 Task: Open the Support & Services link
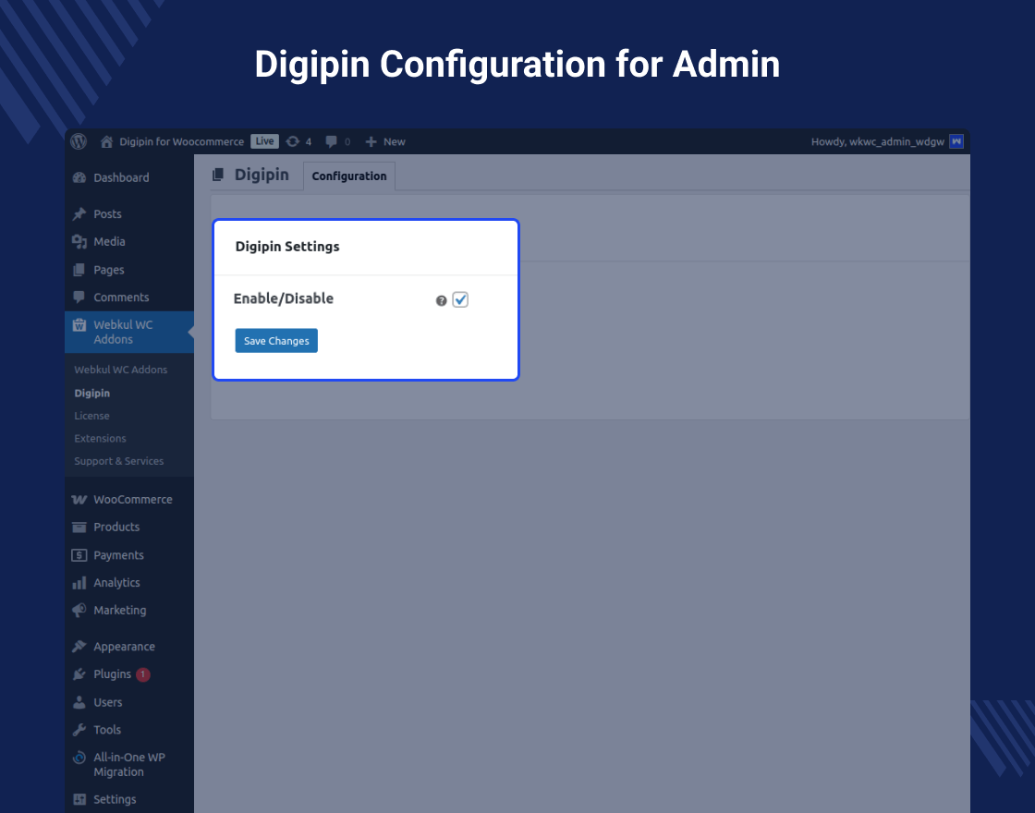click(x=119, y=461)
